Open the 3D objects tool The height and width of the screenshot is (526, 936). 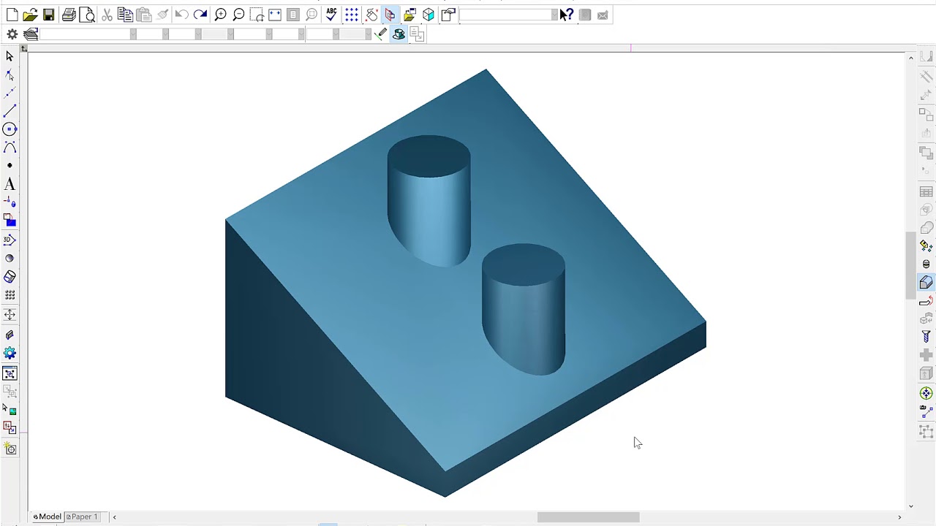10,240
